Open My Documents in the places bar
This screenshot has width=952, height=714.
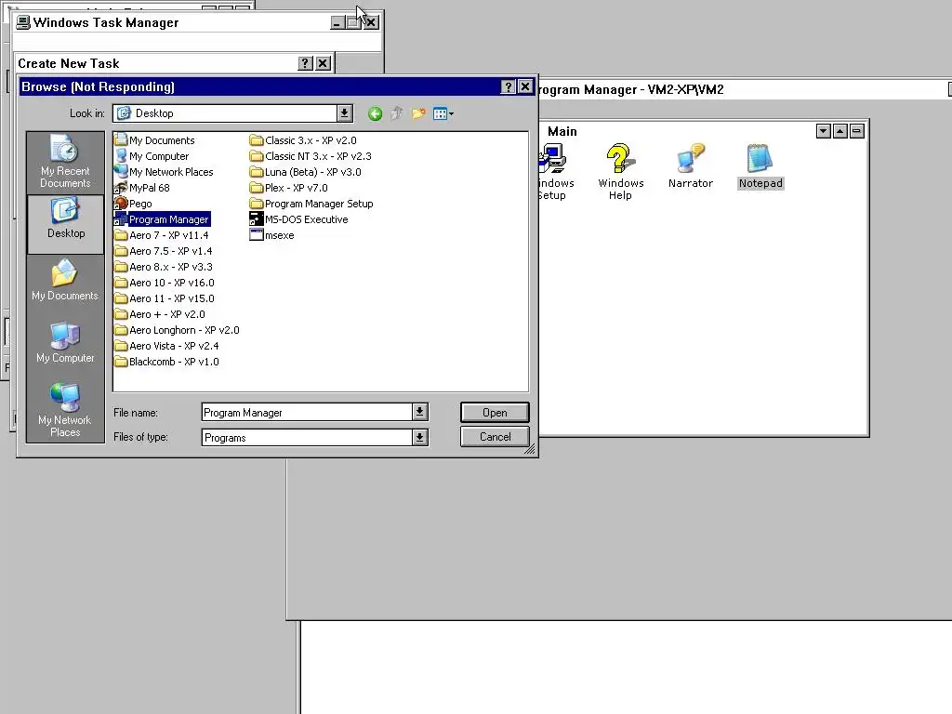(65, 281)
